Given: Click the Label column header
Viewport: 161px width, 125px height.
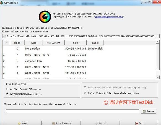Looking at the screenshot, I should pyautogui.click(x=95, y=43).
